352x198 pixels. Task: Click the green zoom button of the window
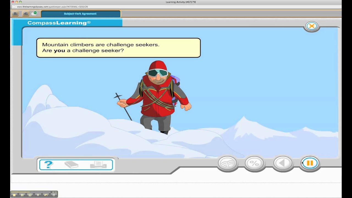click(x=20, y=2)
